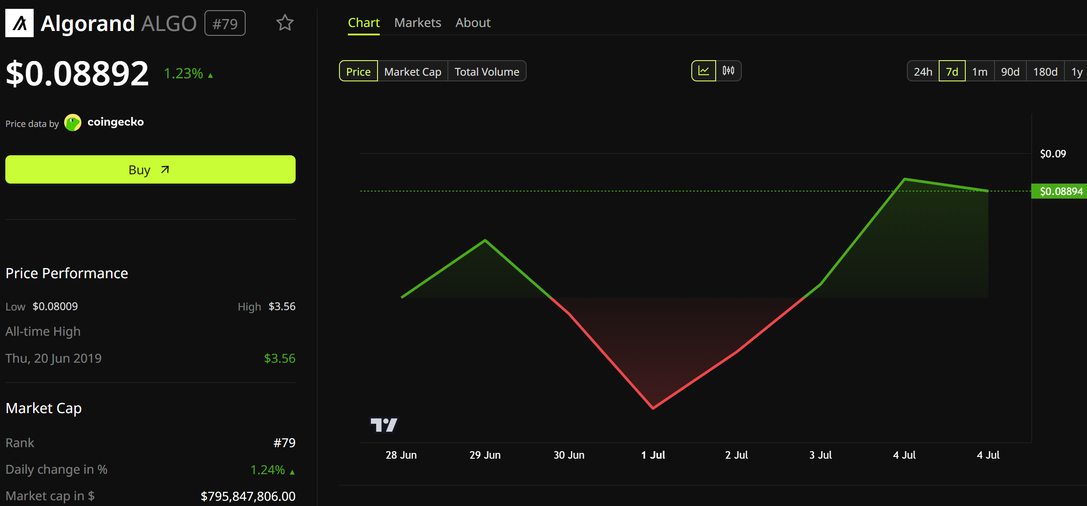1087x506 pixels.
Task: Select the Market Cap chart metric
Action: tap(413, 71)
